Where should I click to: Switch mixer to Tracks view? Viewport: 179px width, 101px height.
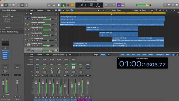103,55
